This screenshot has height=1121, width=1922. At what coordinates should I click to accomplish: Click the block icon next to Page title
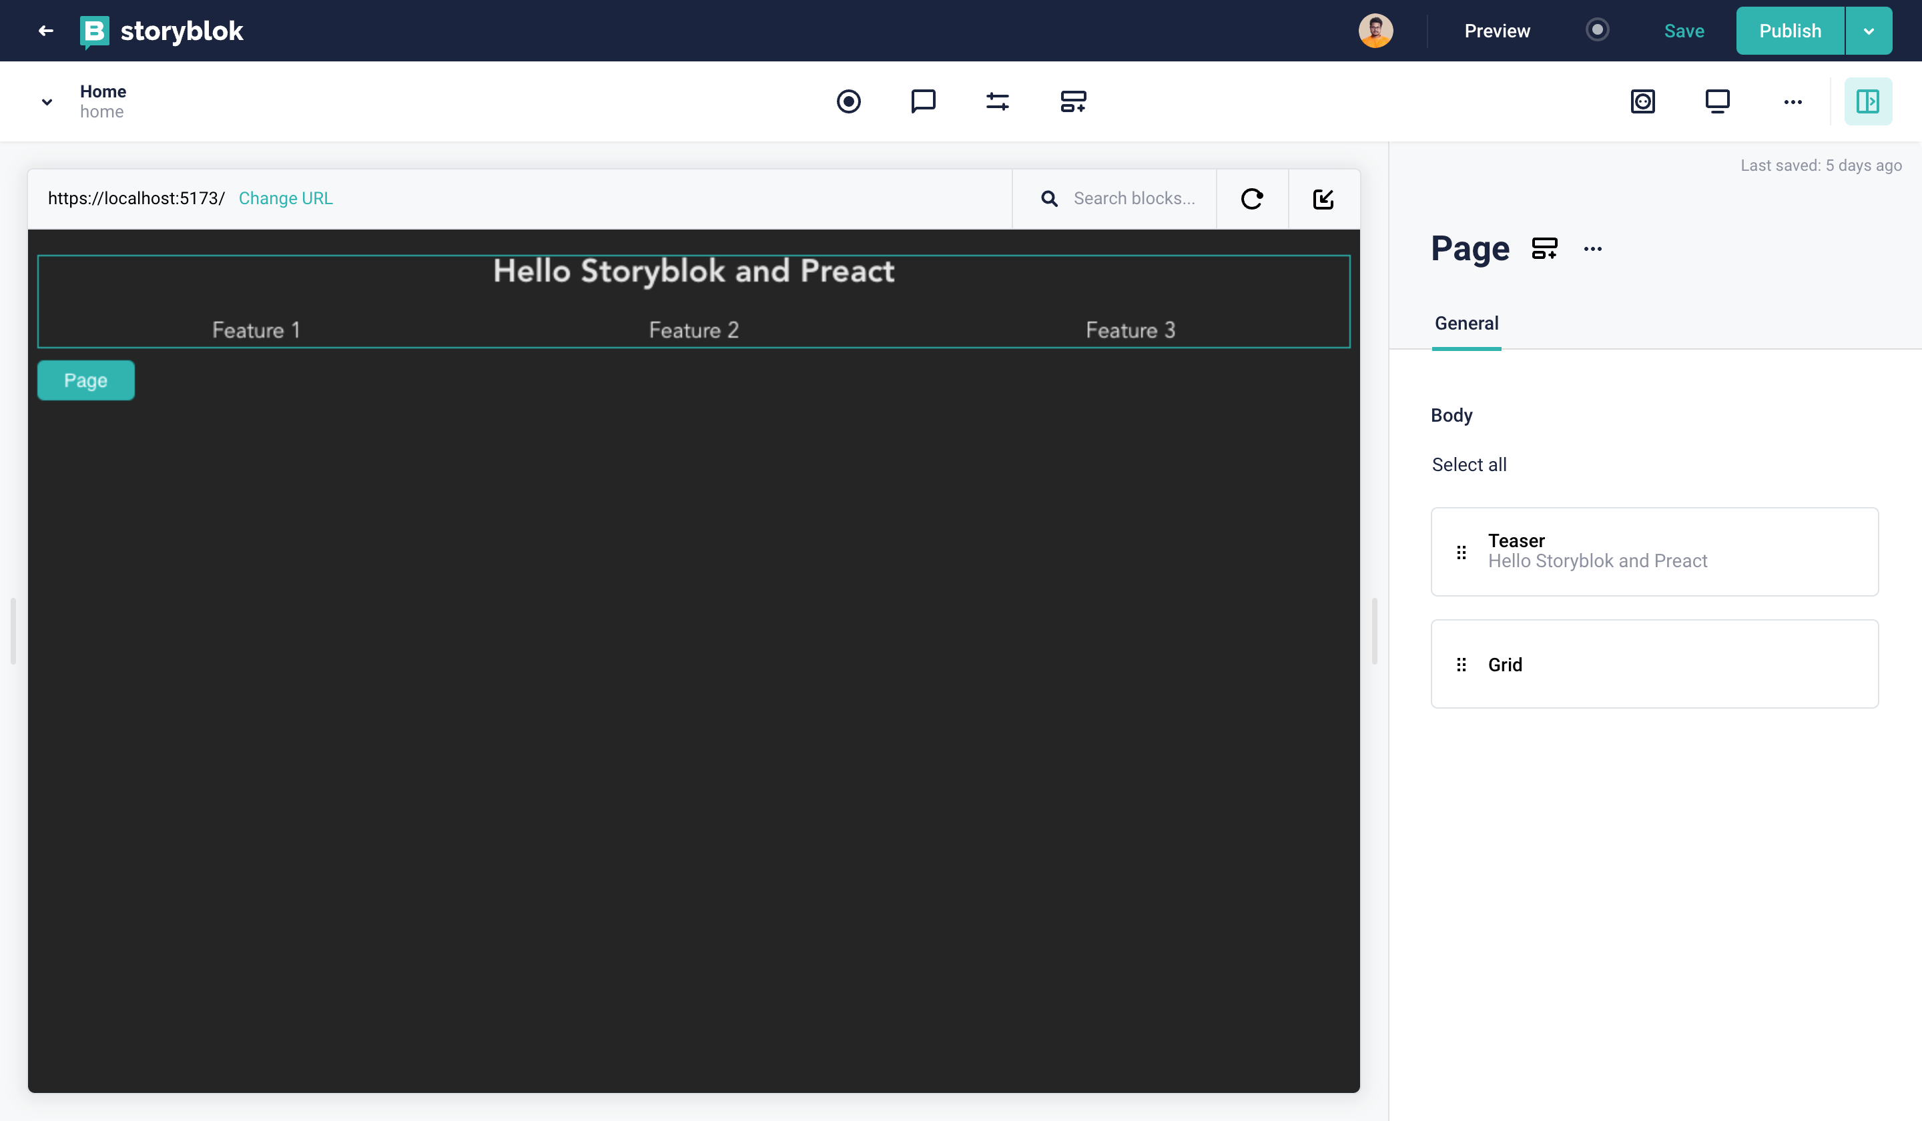click(1544, 249)
